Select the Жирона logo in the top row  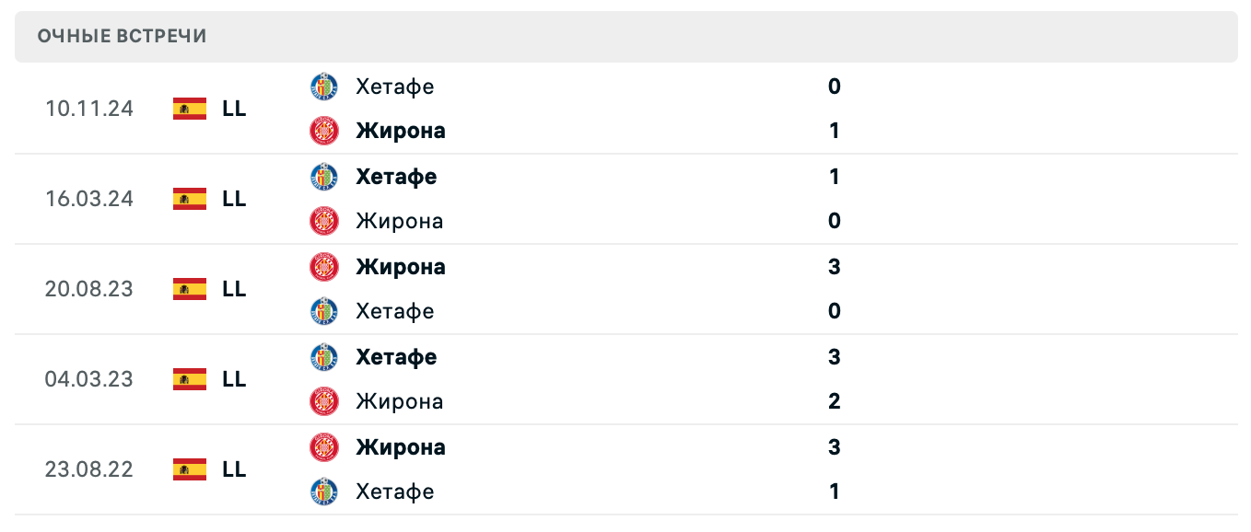tap(324, 130)
